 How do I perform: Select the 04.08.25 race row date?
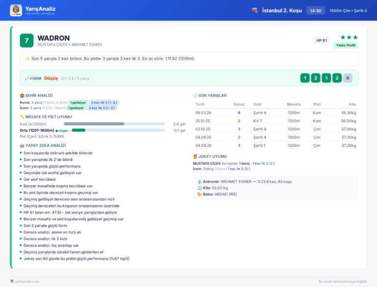tap(203, 145)
